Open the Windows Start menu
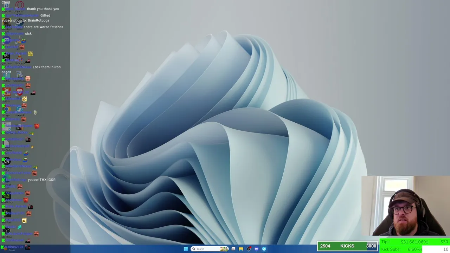 tap(186, 249)
